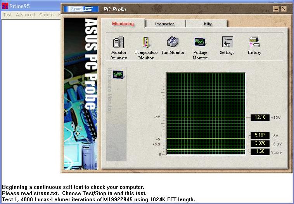Click the +12 axis label left of the graph

click(157, 117)
